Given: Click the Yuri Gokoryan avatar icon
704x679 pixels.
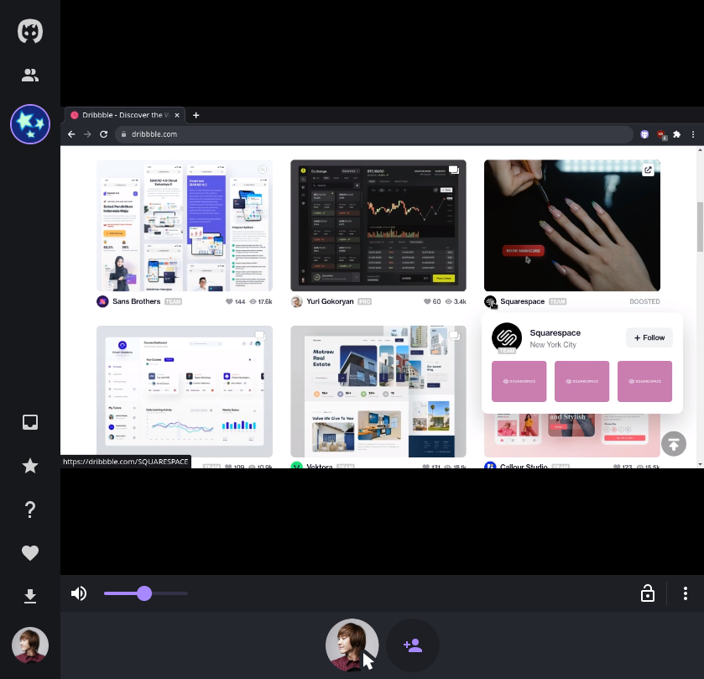Looking at the screenshot, I should (x=296, y=301).
